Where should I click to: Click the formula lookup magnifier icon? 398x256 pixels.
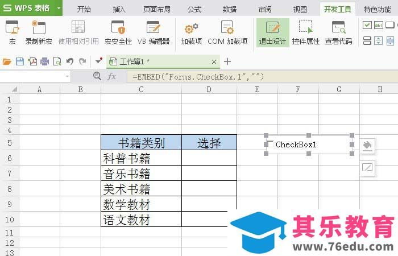click(x=97, y=76)
